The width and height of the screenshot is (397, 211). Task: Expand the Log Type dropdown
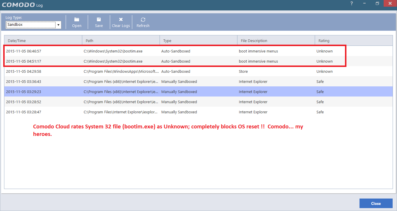(x=58, y=25)
